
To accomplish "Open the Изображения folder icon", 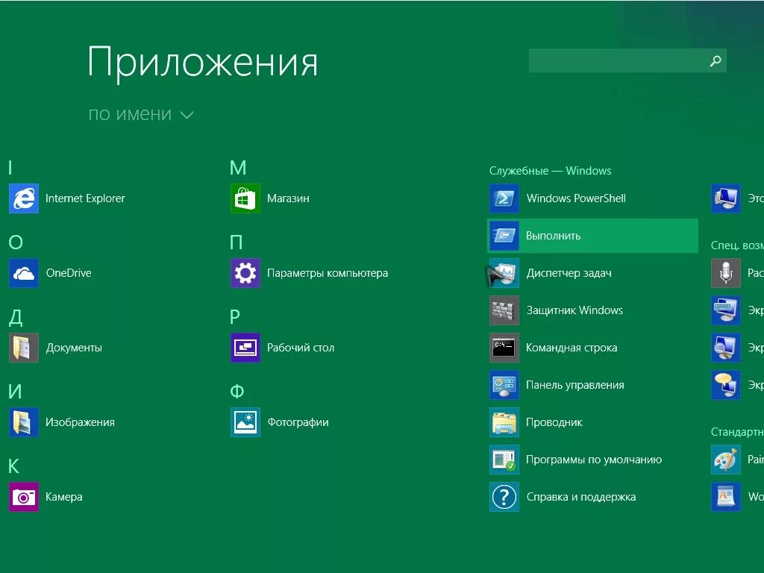I will pos(24,422).
